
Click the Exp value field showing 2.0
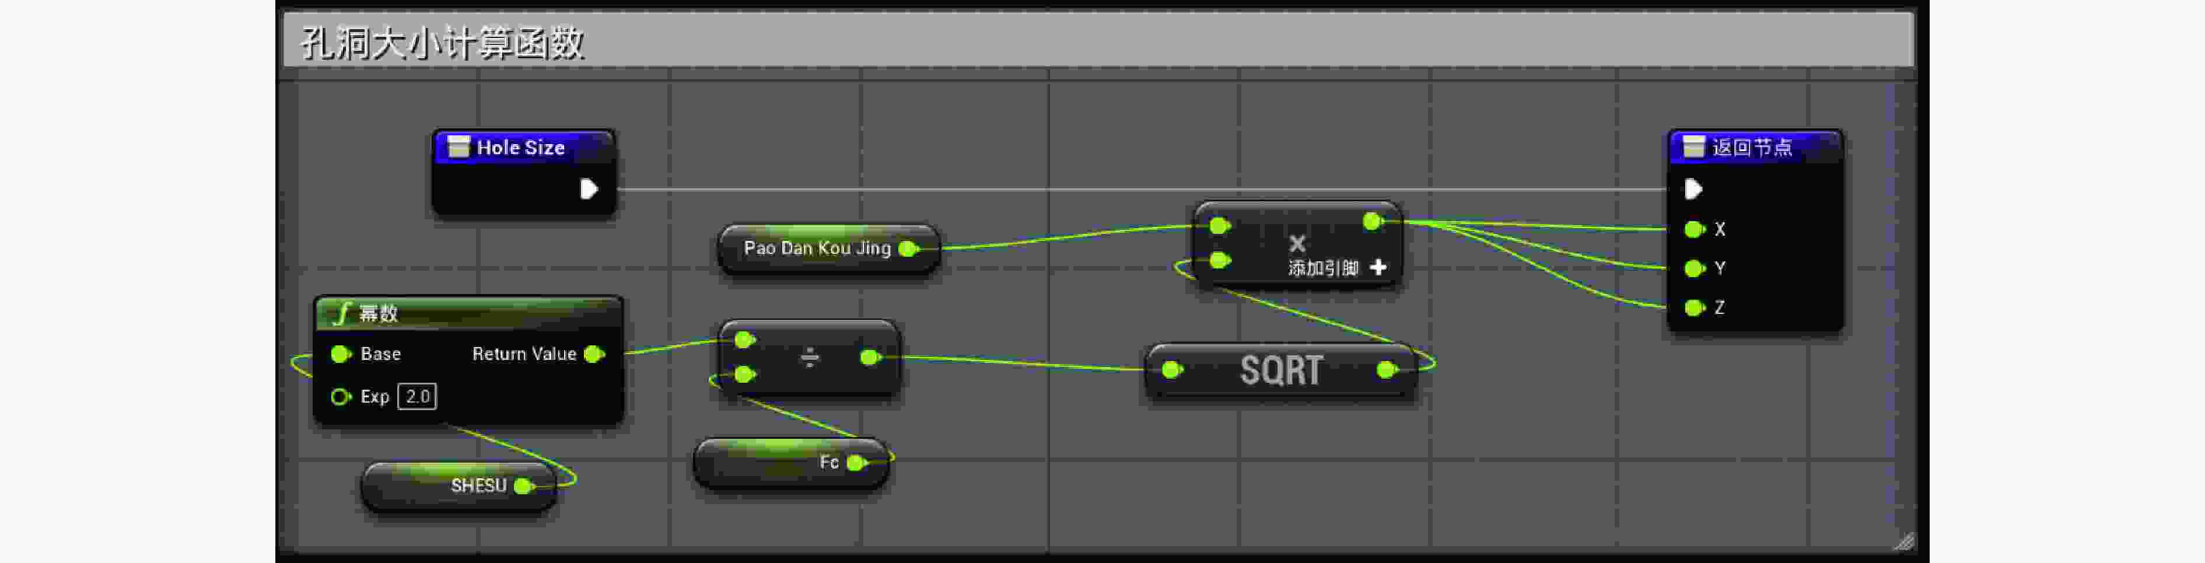click(417, 397)
